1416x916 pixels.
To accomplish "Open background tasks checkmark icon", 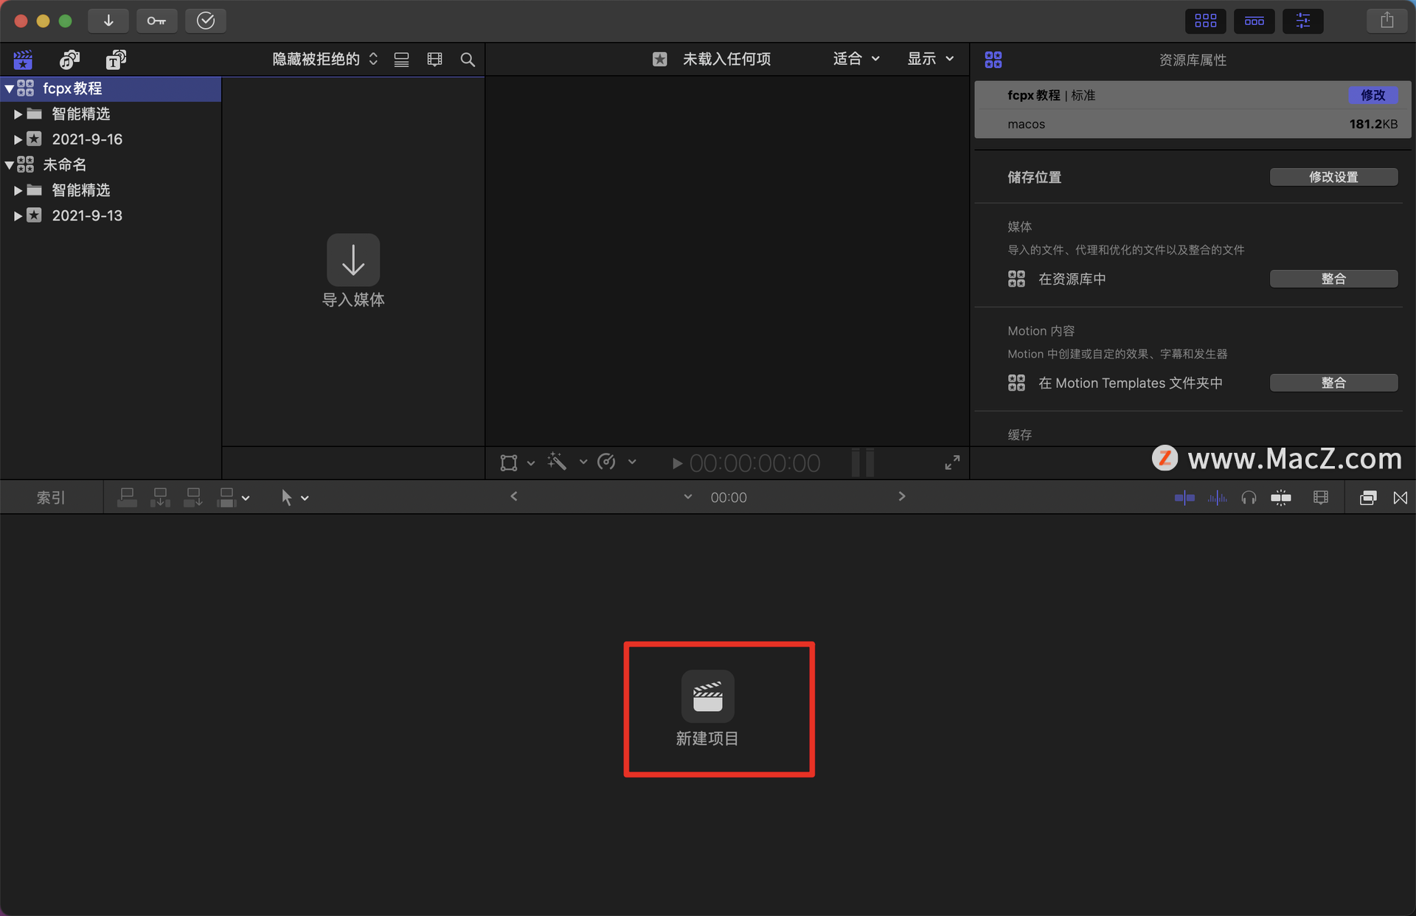I will click(x=206, y=21).
